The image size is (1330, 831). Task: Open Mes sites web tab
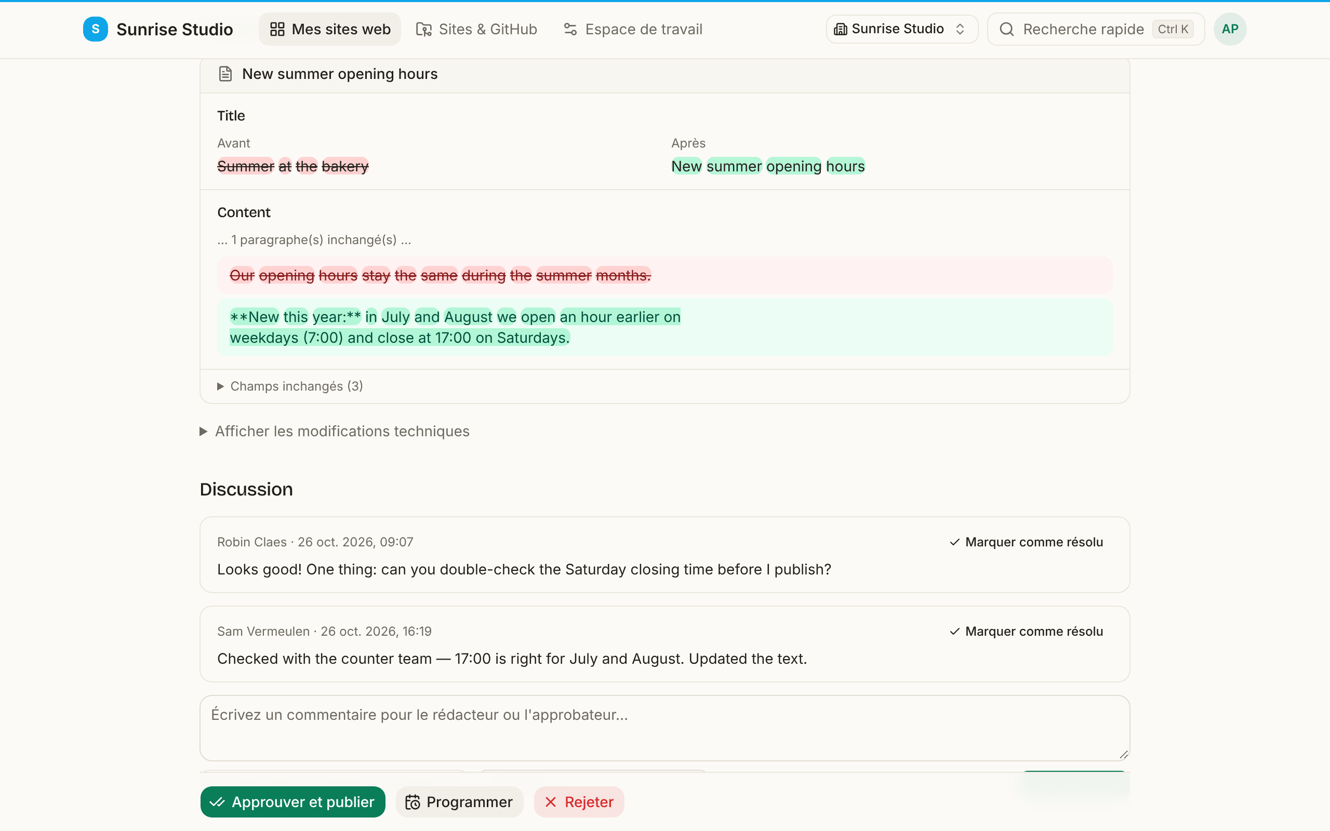[330, 29]
